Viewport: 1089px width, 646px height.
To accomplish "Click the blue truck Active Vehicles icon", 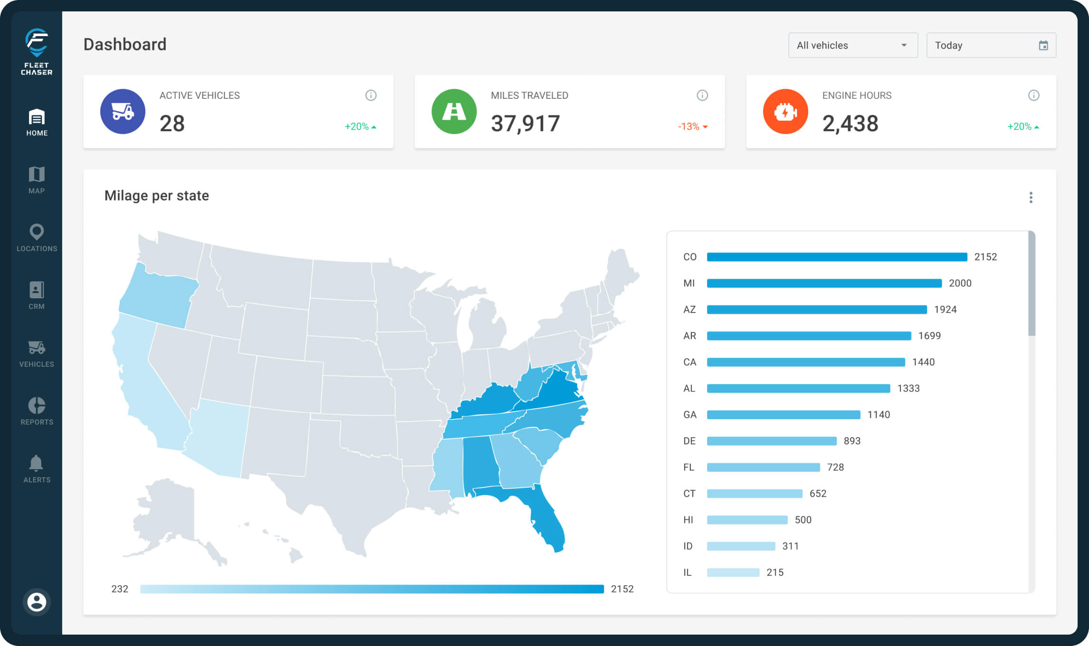I will 123,112.
